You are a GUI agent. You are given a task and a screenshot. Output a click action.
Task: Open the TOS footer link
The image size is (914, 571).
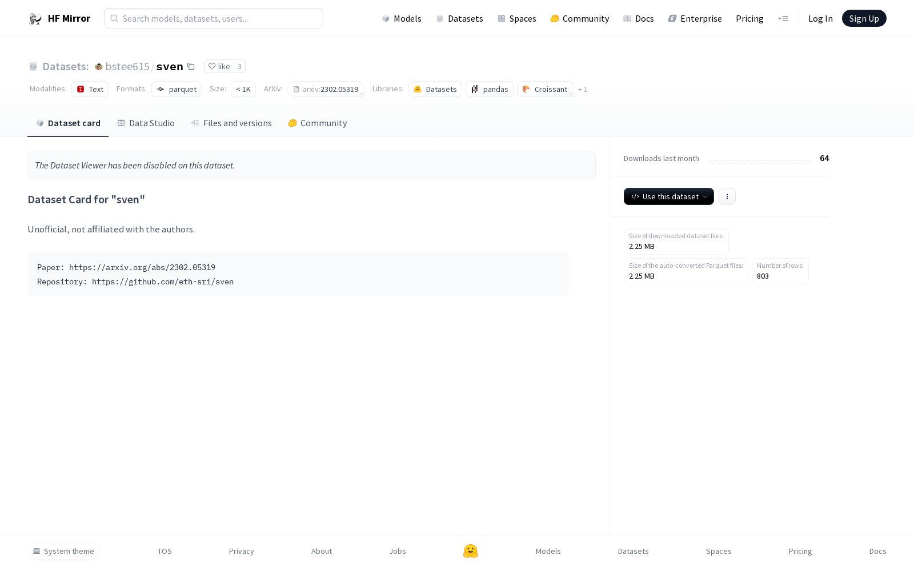pos(165,551)
